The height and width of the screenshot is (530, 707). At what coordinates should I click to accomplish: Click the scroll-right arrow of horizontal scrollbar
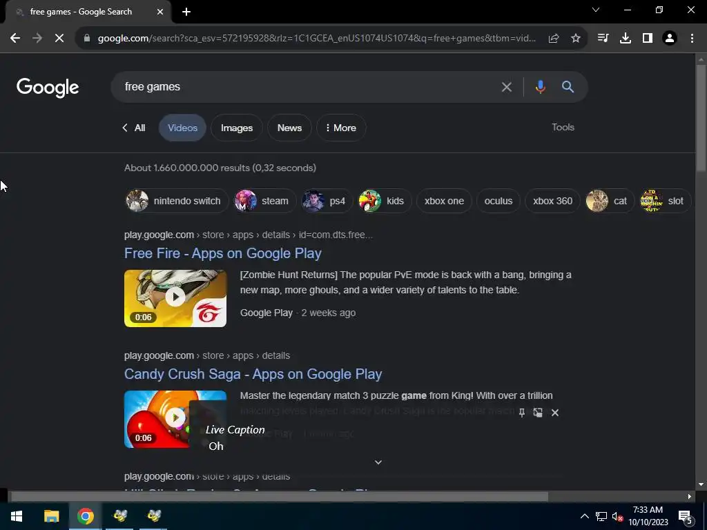click(x=690, y=497)
